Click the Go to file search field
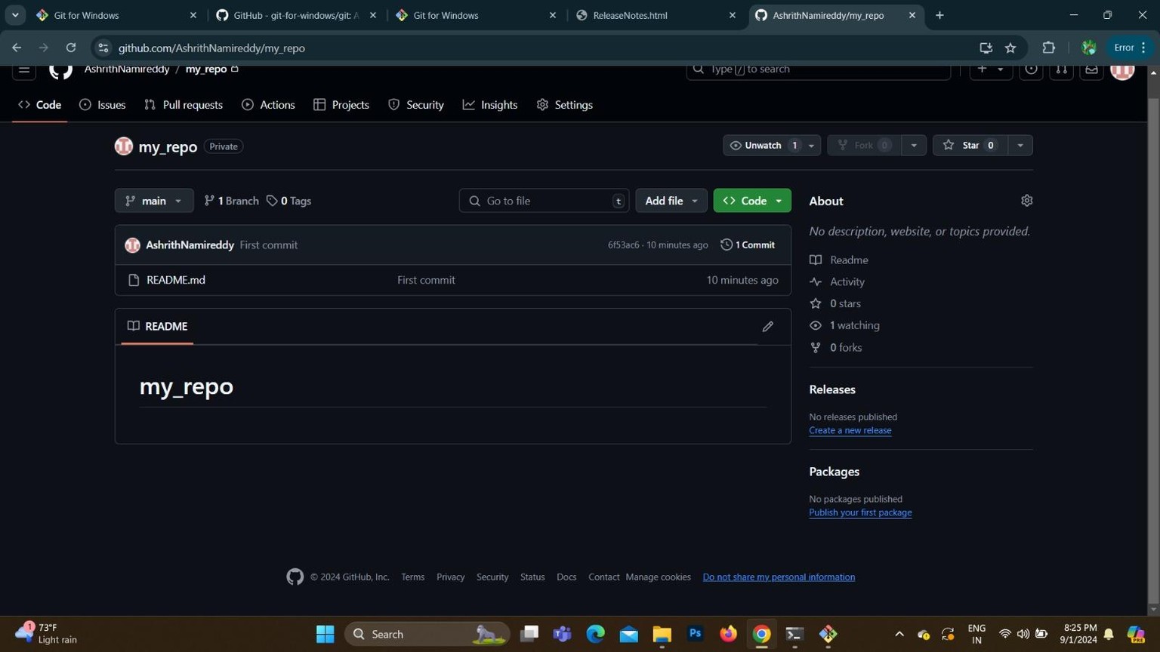Viewport: 1160px width, 652px height. [x=544, y=201]
